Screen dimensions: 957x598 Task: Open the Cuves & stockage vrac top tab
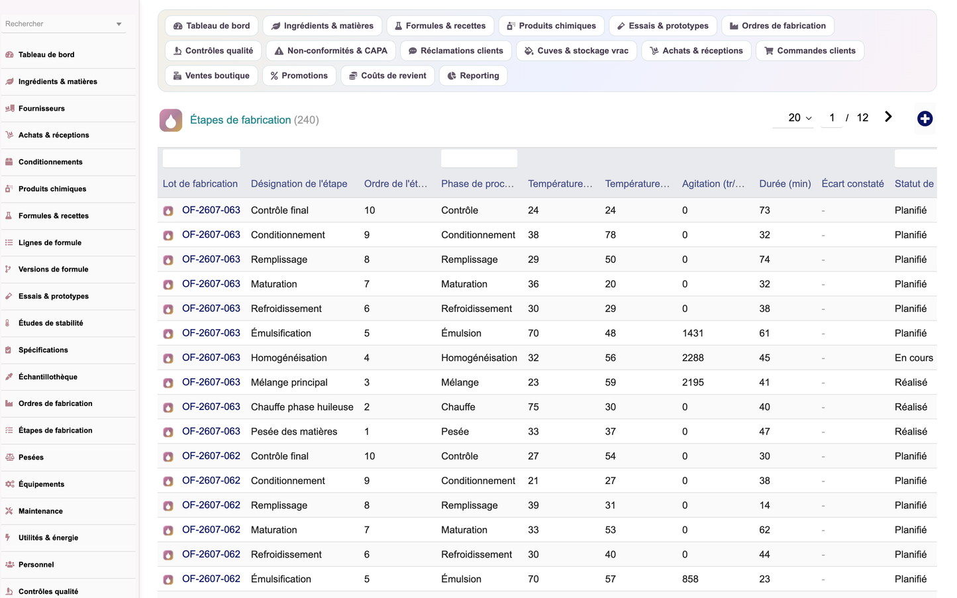click(x=577, y=50)
